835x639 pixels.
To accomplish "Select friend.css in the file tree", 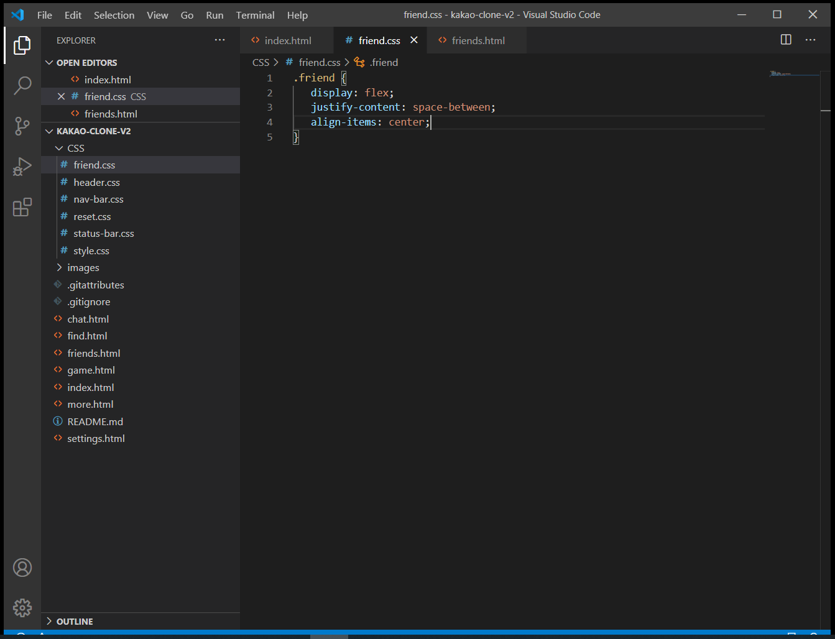I will pyautogui.click(x=141, y=165).
